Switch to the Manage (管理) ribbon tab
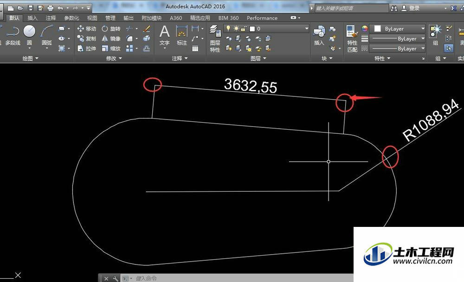The height and width of the screenshot is (282, 464). tap(110, 18)
